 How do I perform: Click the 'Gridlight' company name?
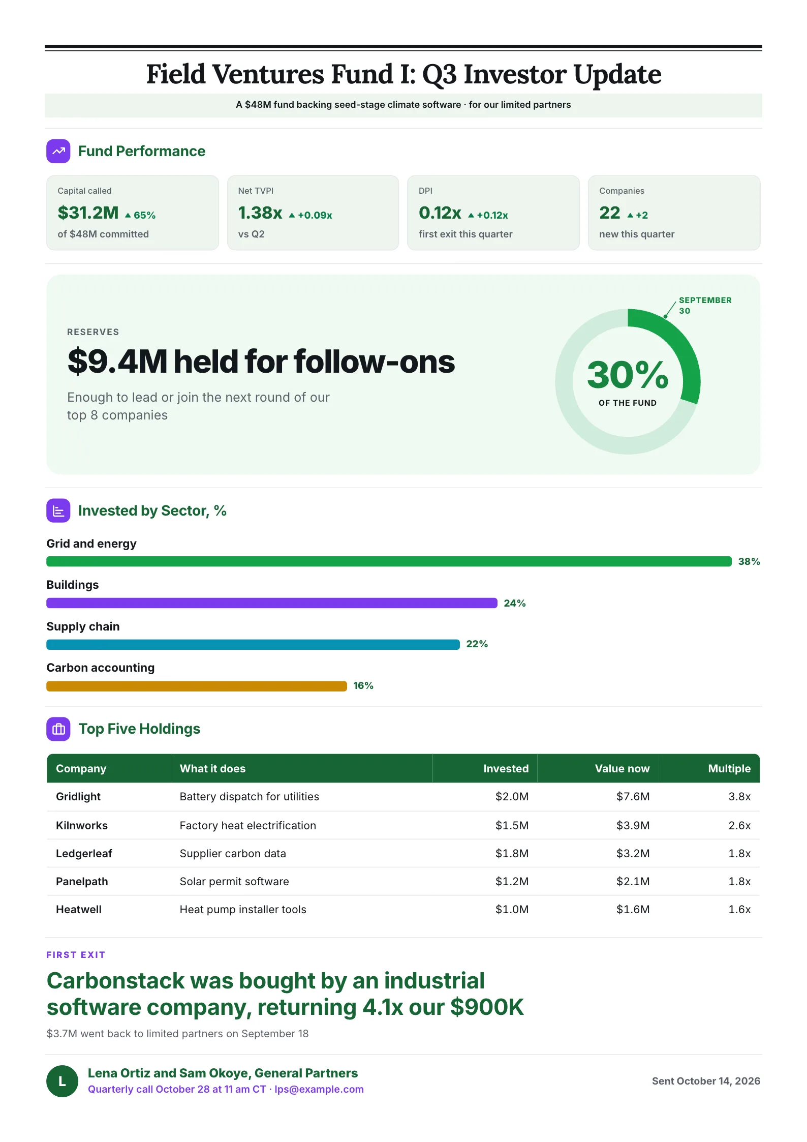coord(78,797)
